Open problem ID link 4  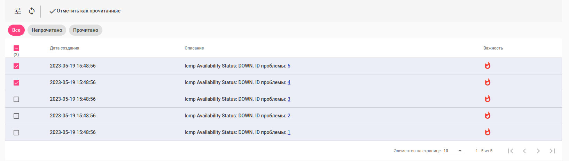click(x=289, y=82)
